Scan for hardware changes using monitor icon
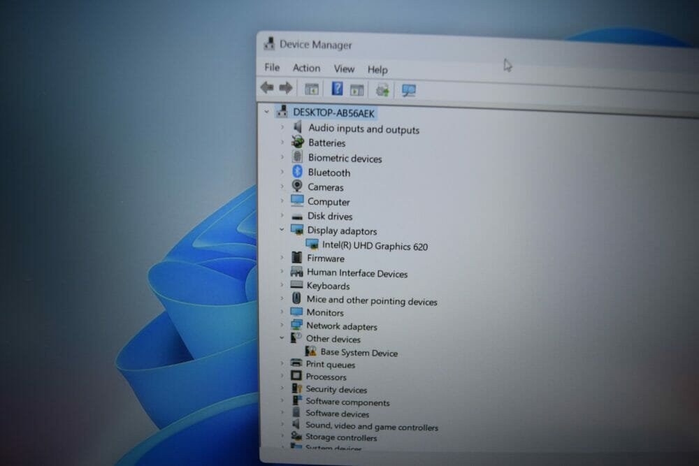 (x=409, y=90)
